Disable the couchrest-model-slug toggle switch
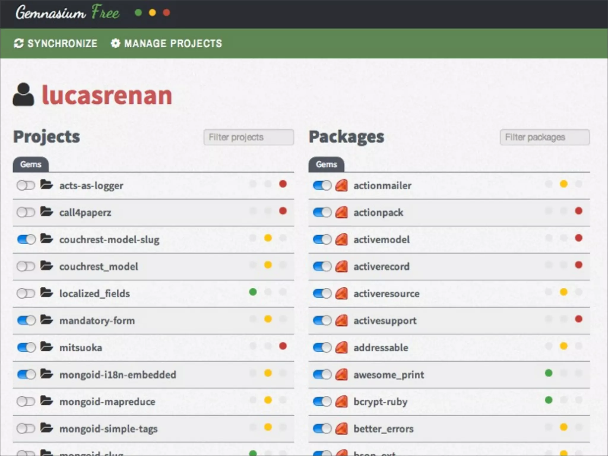Viewport: 608px width, 456px height. tap(26, 239)
